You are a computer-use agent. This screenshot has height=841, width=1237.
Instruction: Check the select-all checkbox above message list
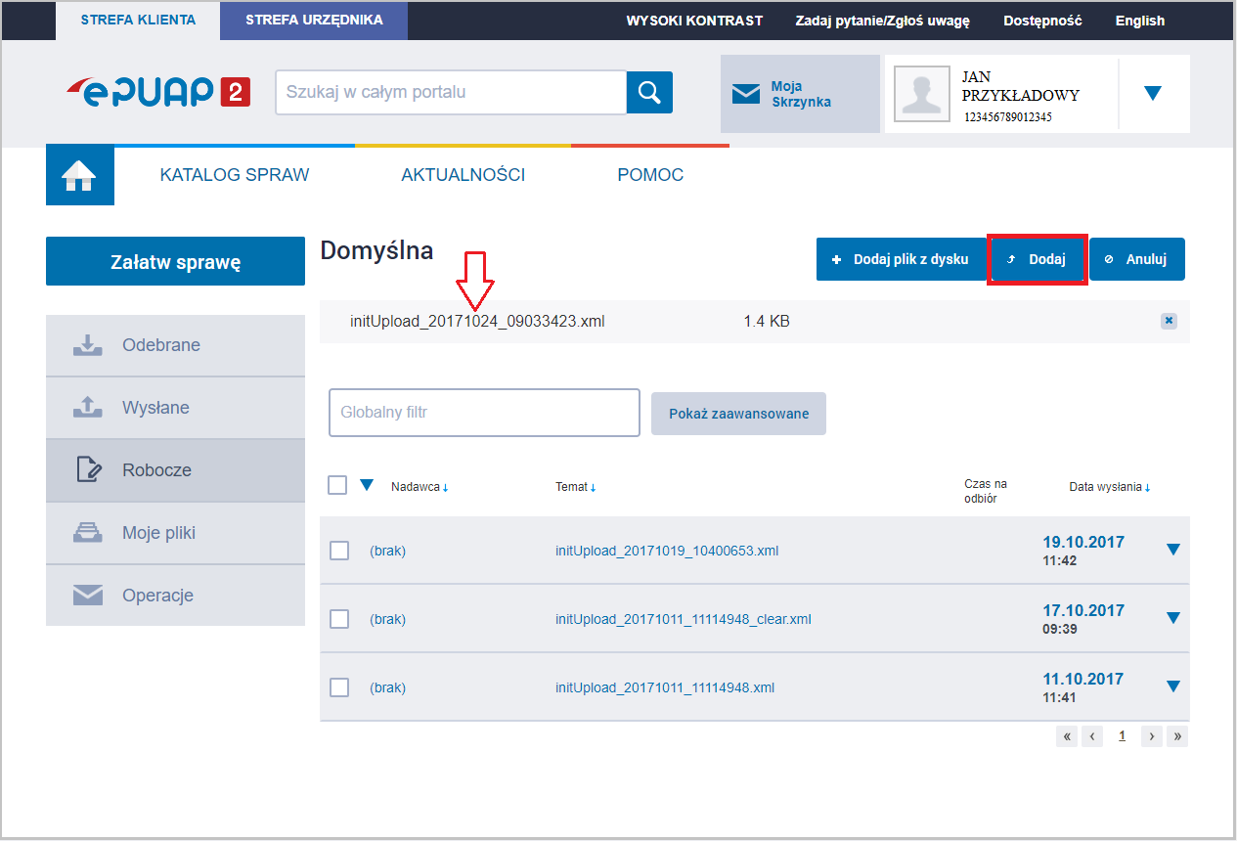337,484
